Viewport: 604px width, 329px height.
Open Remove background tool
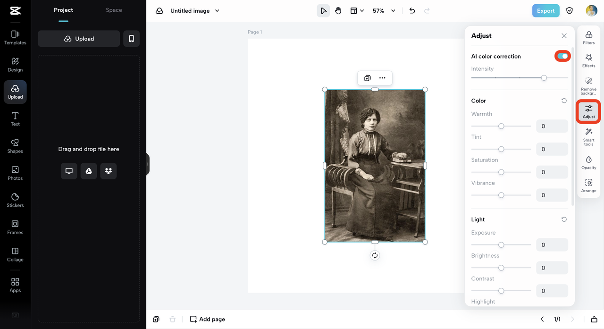point(588,86)
